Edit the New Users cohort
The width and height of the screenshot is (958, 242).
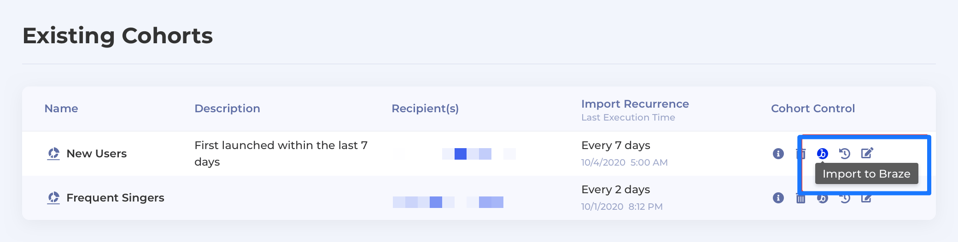pyautogui.click(x=867, y=153)
